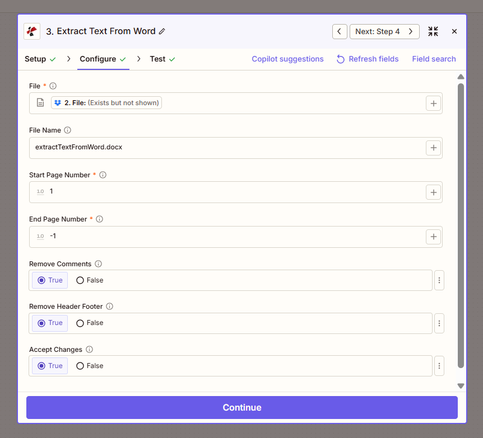Click the File Name input field
The height and width of the screenshot is (438, 483).
[x=224, y=148]
